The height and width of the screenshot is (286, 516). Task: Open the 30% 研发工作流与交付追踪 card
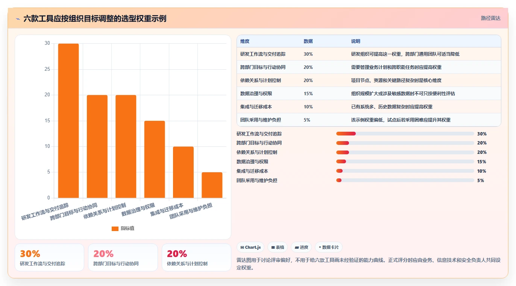49,257
